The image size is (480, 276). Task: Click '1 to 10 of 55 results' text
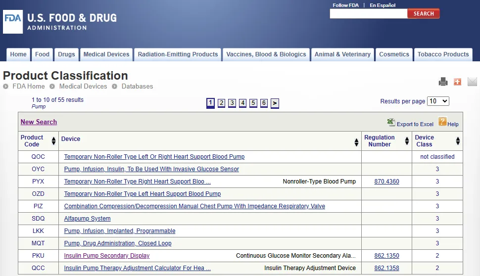coord(57,100)
